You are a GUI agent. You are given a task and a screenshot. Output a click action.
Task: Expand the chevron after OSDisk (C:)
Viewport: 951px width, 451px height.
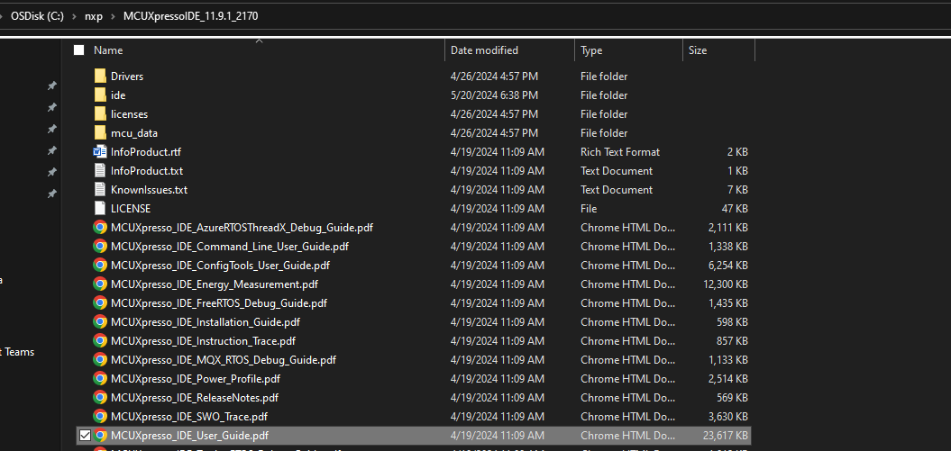pyautogui.click(x=72, y=17)
